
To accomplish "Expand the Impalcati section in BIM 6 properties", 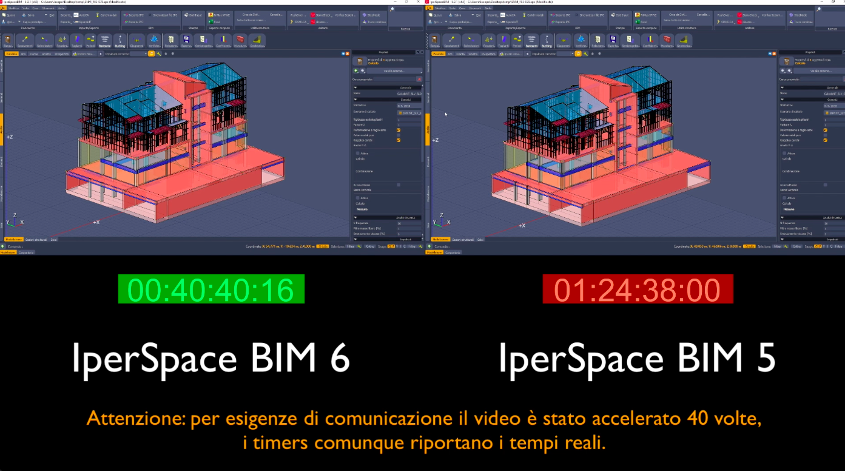I will point(356,239).
